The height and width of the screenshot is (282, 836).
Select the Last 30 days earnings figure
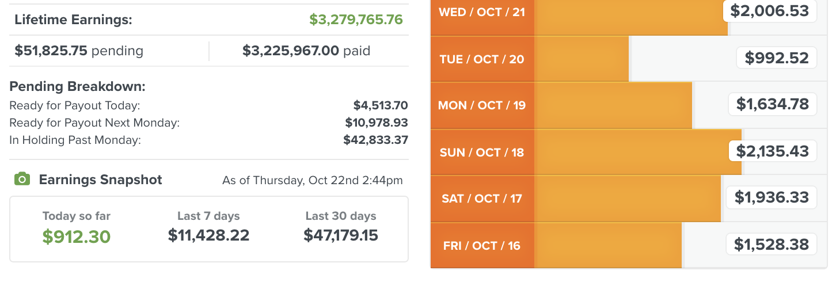pos(341,235)
